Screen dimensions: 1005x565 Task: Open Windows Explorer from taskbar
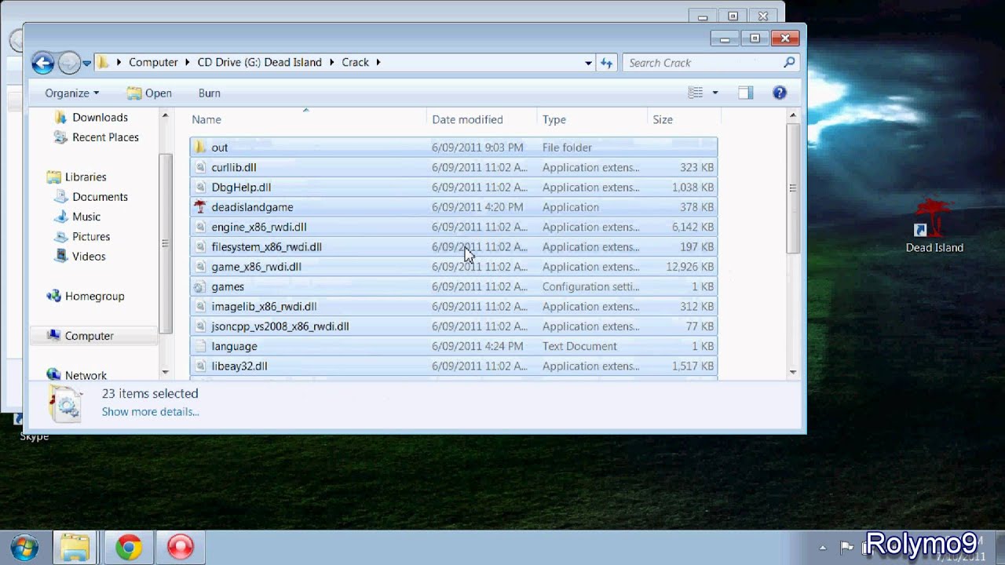click(x=75, y=547)
